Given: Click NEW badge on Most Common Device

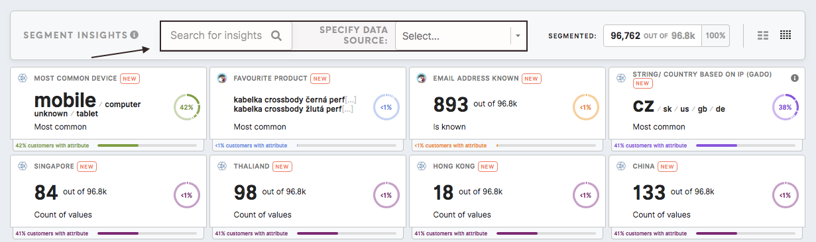Looking at the screenshot, I should point(129,78).
